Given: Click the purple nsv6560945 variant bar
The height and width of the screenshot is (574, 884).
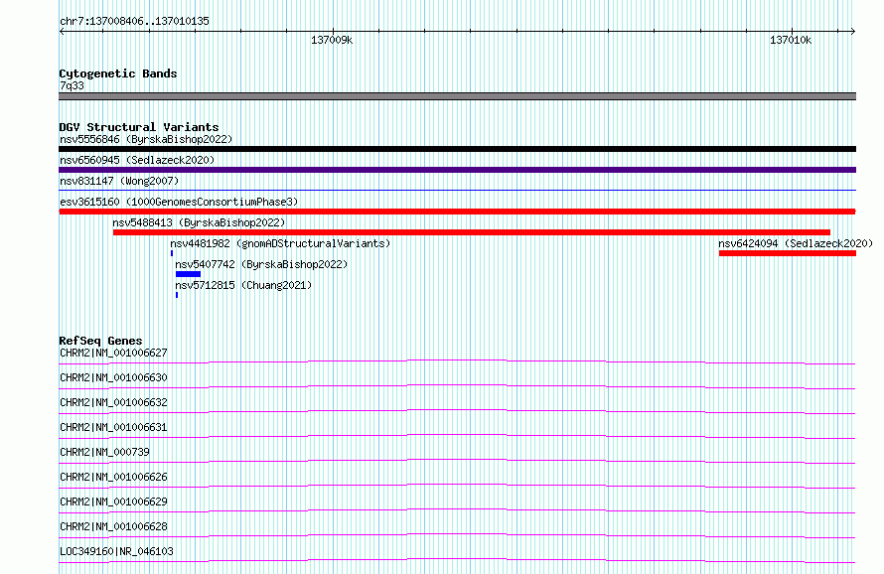Looking at the screenshot, I should (457, 170).
